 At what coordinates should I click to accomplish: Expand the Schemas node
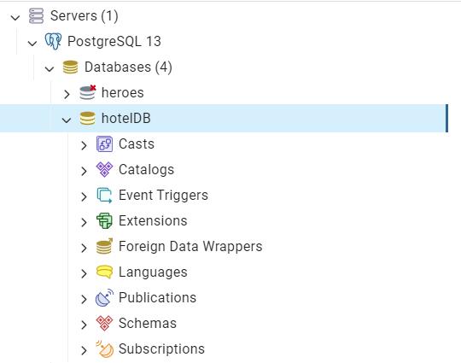[84, 325]
